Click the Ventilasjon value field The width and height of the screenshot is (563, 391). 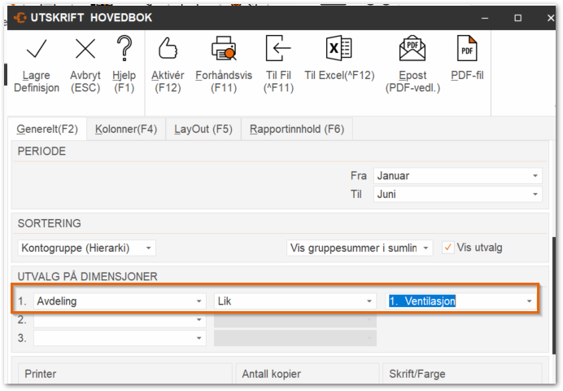tap(461, 301)
